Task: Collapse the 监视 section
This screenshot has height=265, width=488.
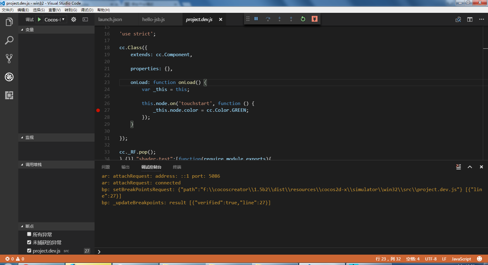Action: 56,137
